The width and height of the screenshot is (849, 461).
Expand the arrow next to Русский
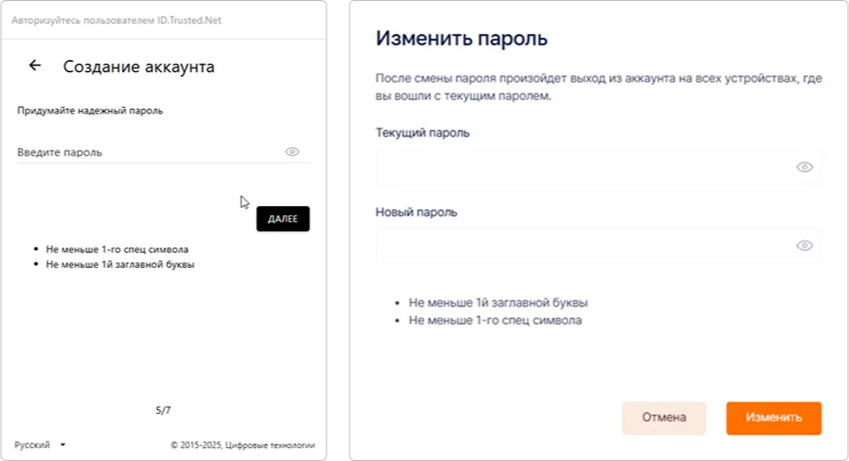click(63, 445)
